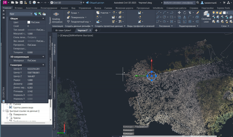Activate the Rotate tool
The image size is (233, 137).
click(185, 13)
